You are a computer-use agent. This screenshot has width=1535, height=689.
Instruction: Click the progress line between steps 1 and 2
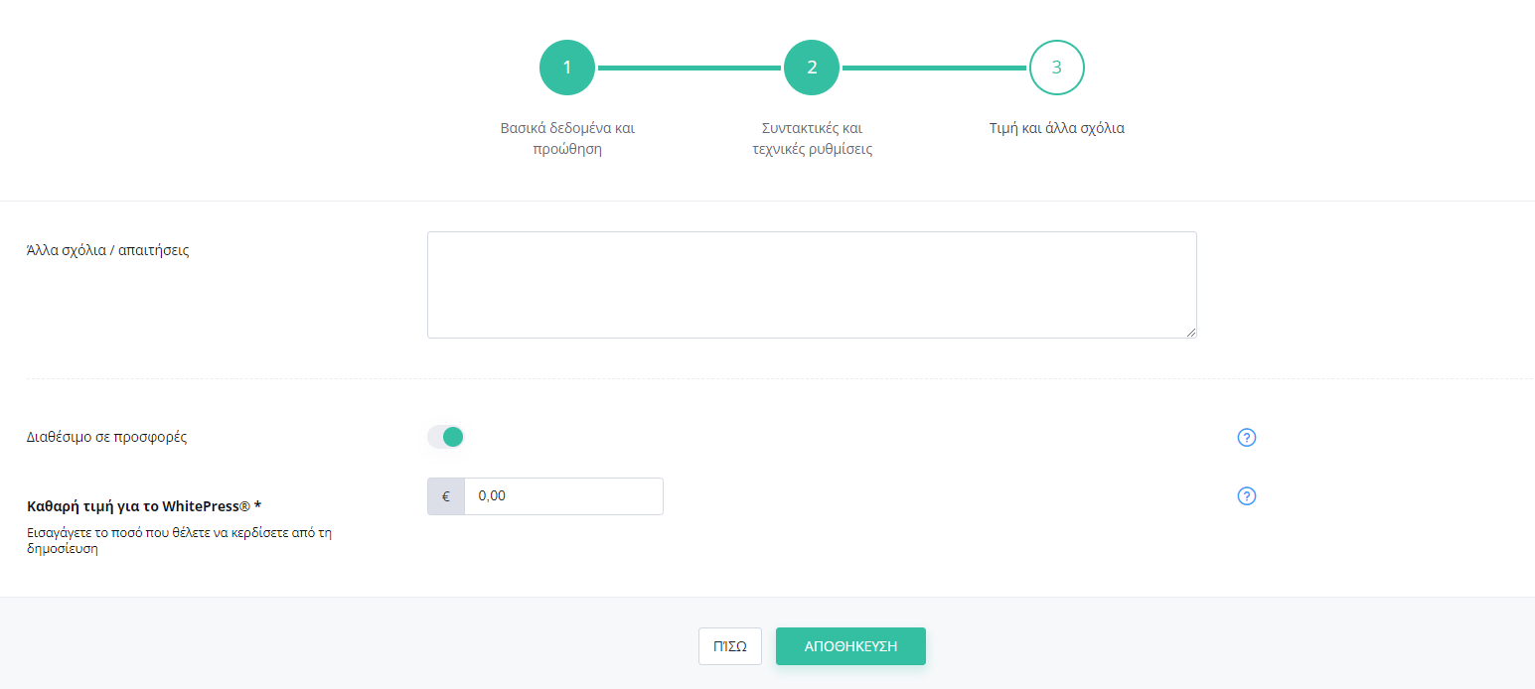coord(690,68)
